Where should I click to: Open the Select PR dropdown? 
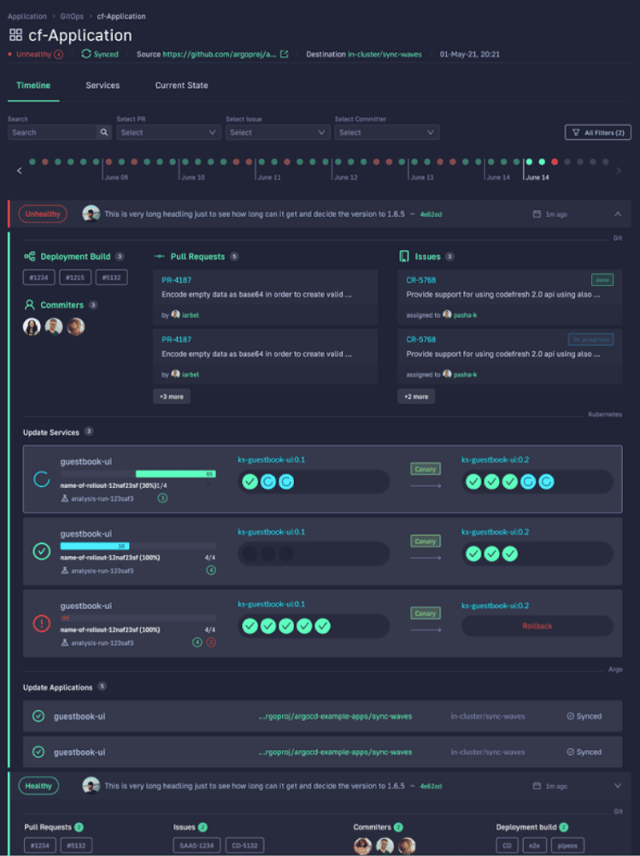tap(168, 132)
